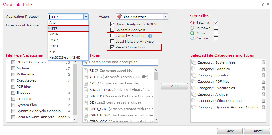Click File Type Categories scrollbar down arrow
The image size is (272, 135).
point(75,120)
